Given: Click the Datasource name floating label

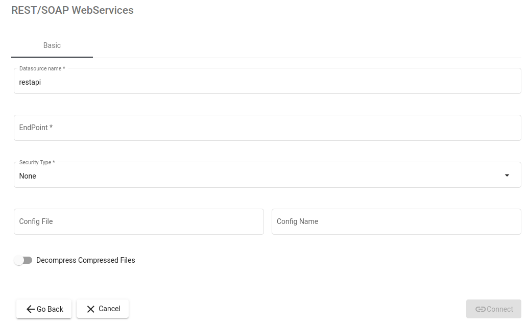Looking at the screenshot, I should click(x=42, y=68).
